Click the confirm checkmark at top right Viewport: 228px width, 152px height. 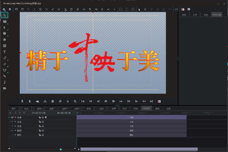[218, 4]
